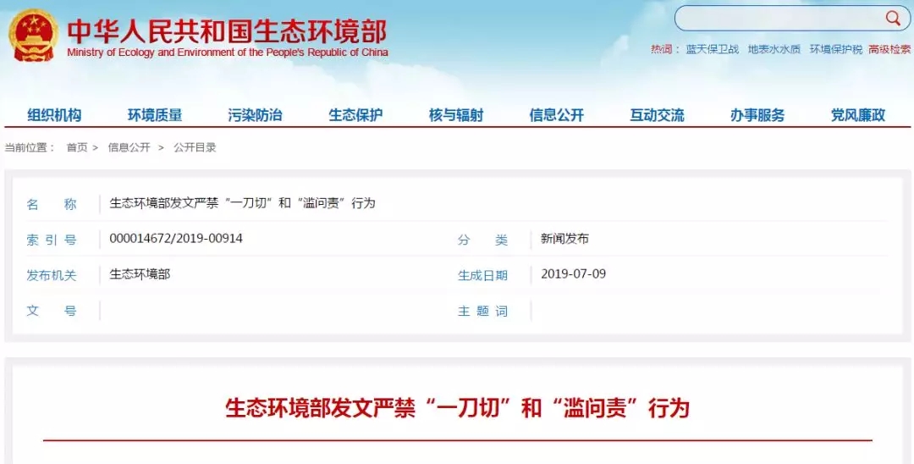
Task: Click the 蓝天保卫战 hot word link
Action: click(712, 50)
